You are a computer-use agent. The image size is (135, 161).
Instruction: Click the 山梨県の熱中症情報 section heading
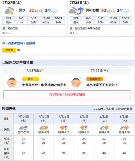click(18, 62)
